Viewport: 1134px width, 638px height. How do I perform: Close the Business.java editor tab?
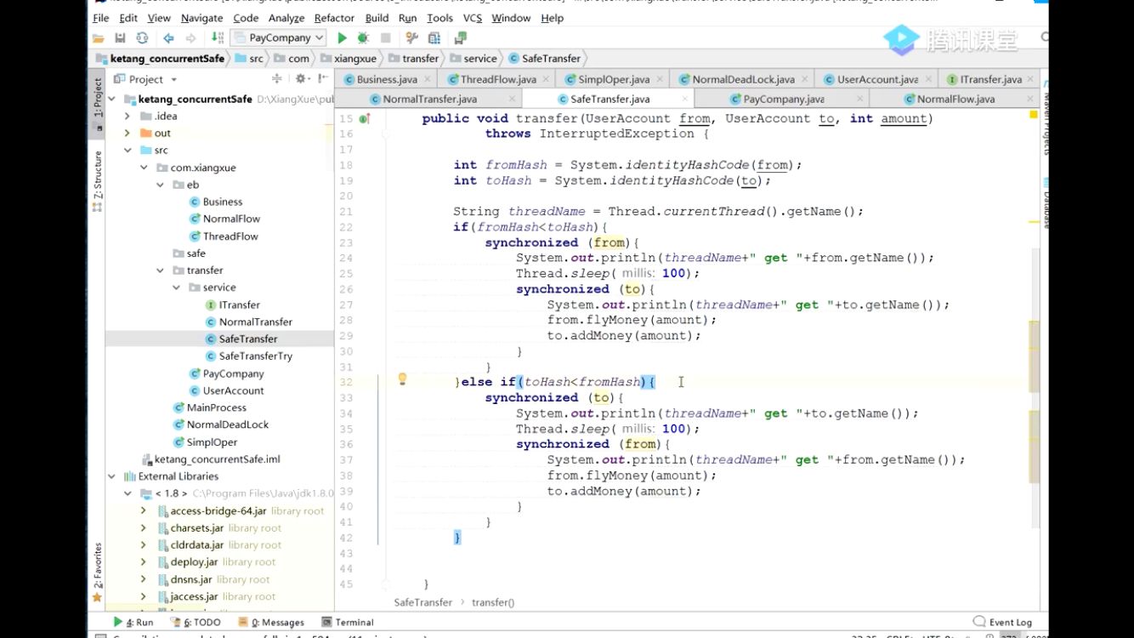point(427,79)
